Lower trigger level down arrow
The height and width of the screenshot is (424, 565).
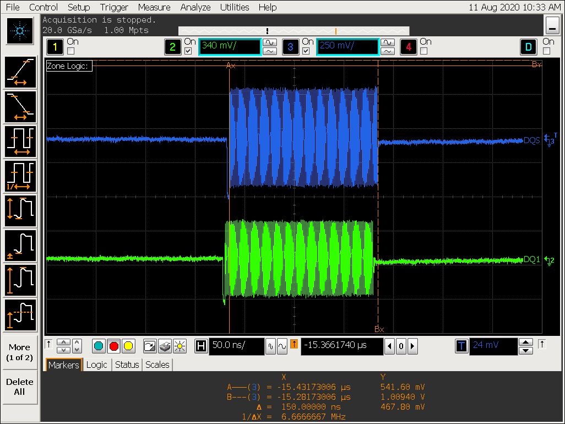click(526, 351)
